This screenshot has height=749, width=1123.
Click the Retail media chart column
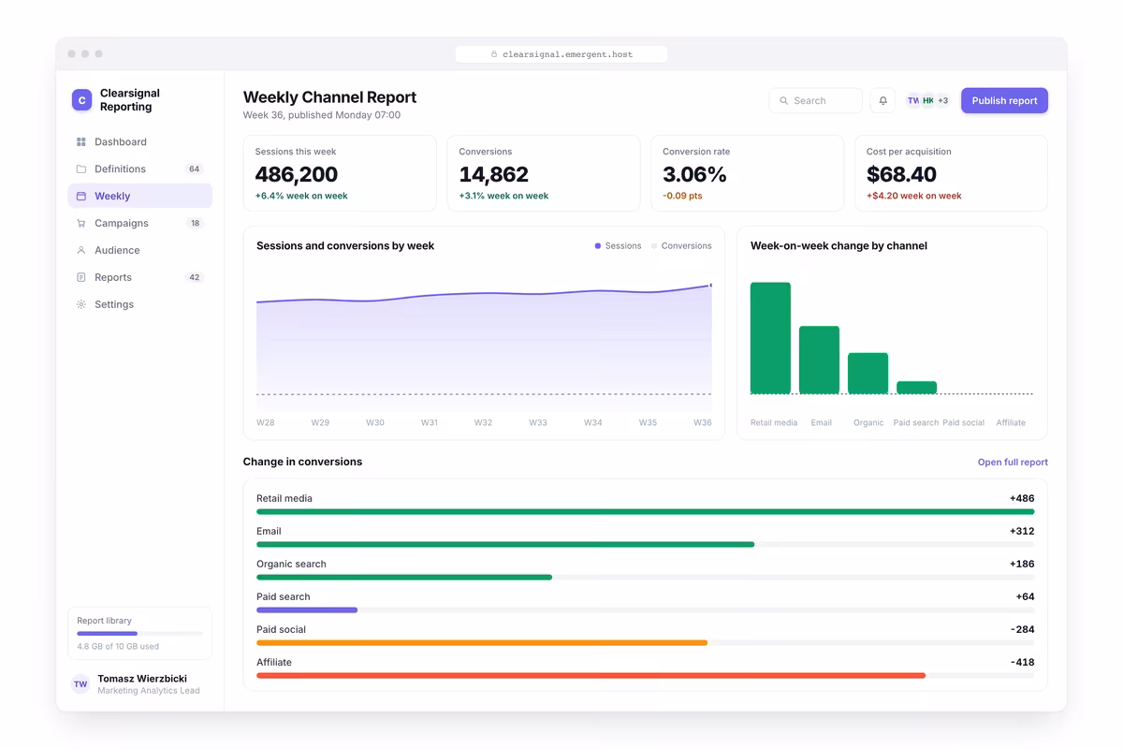click(770, 338)
